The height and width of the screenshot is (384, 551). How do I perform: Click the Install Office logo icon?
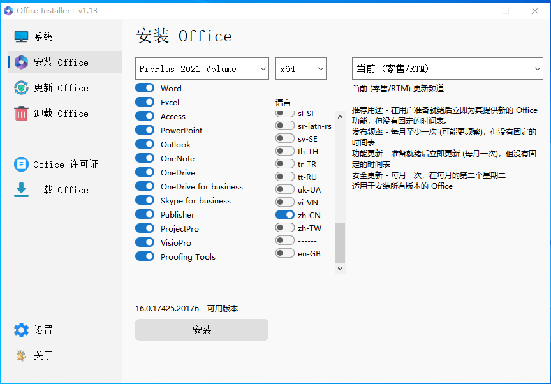tap(21, 62)
